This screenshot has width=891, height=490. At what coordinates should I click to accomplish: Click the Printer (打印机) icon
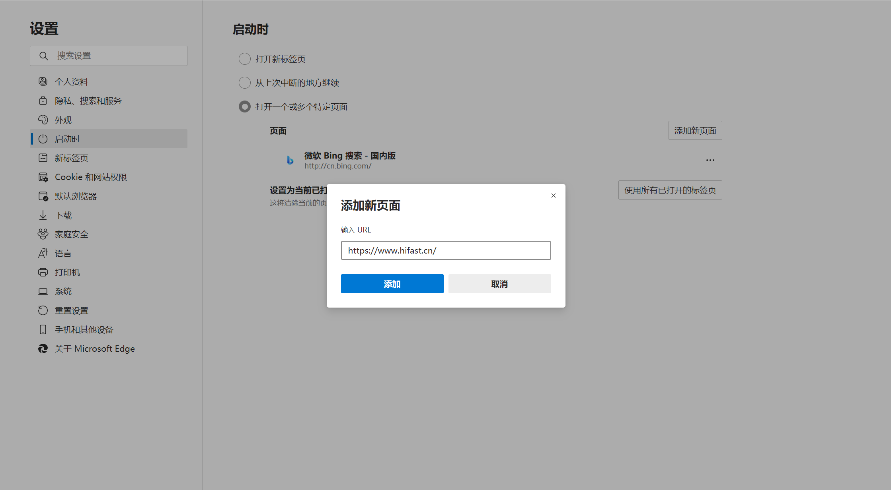click(43, 272)
